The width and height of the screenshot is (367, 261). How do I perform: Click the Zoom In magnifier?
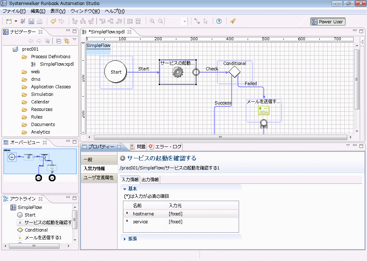coord(152,21)
